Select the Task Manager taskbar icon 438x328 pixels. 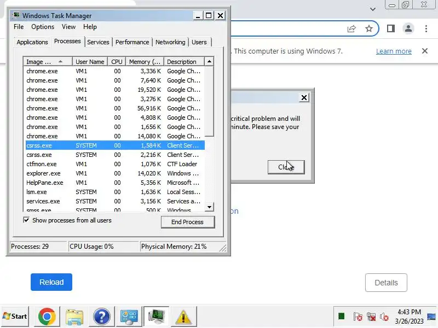tap(156, 317)
